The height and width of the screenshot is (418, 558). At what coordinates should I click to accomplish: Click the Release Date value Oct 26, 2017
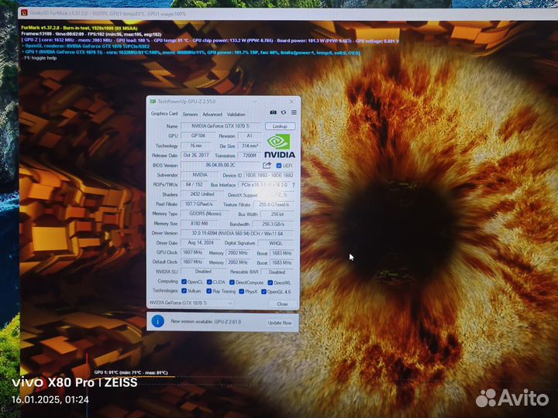click(196, 156)
